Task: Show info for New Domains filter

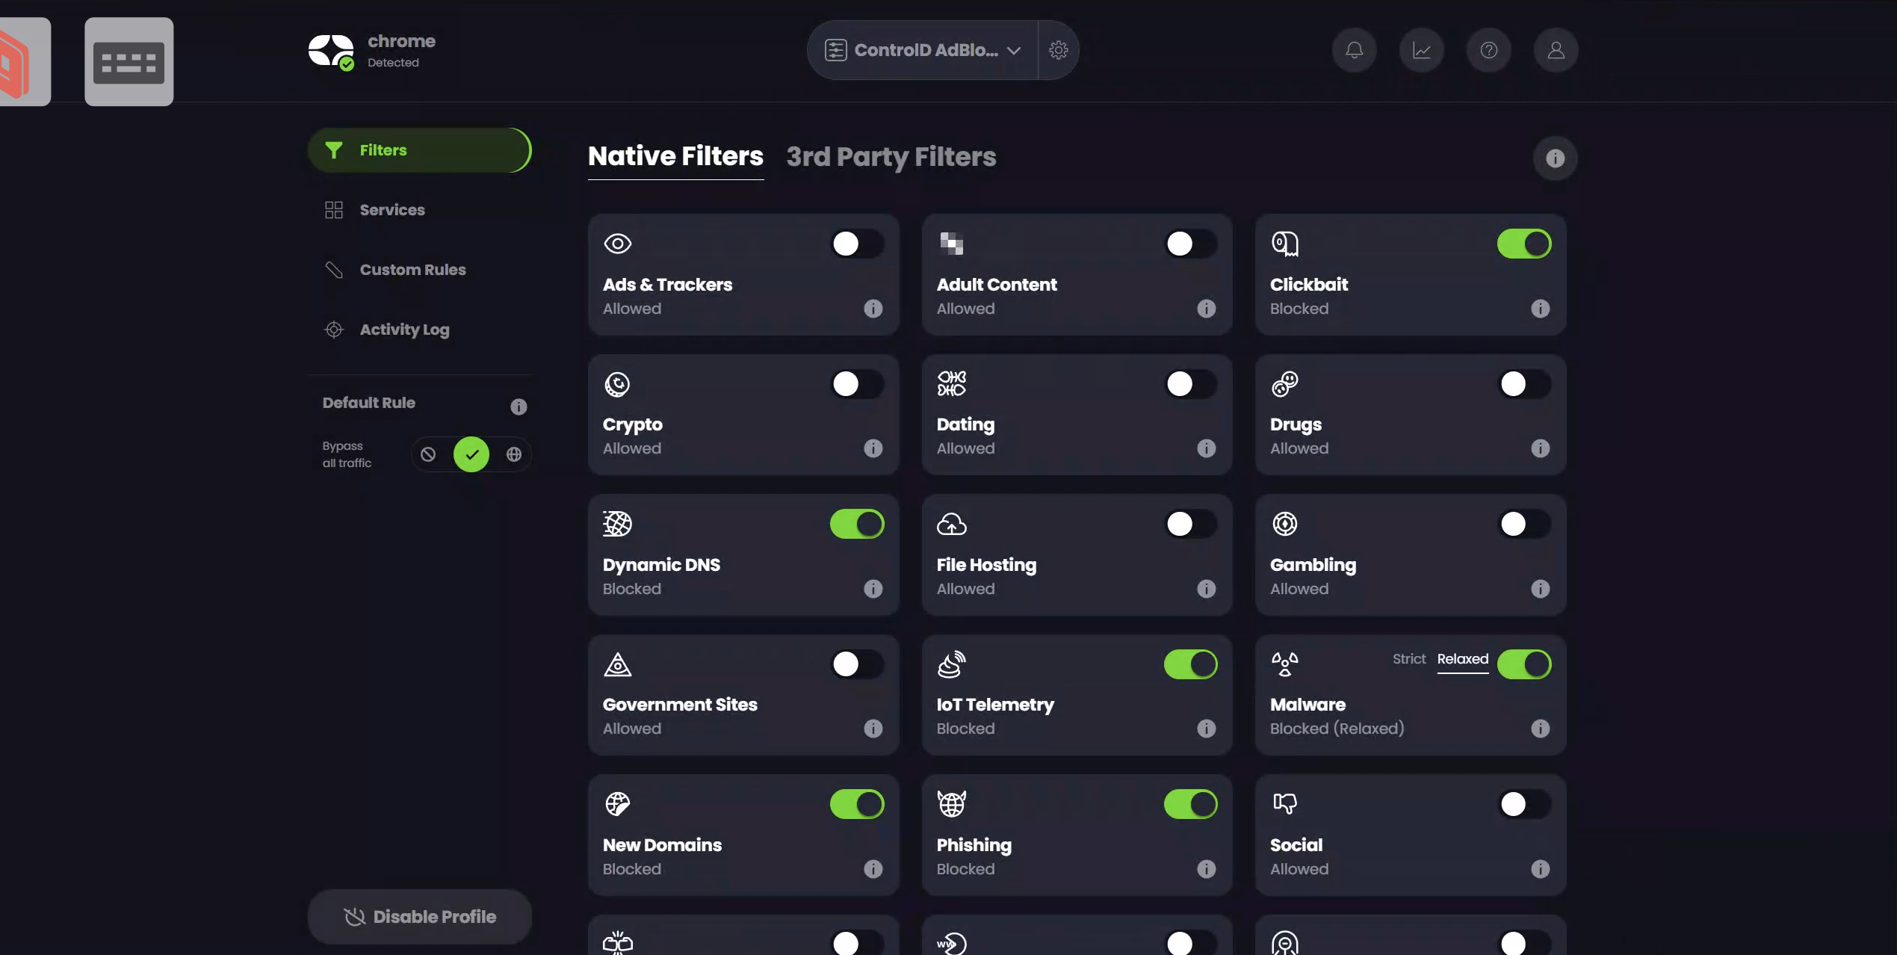Action: coord(873,869)
